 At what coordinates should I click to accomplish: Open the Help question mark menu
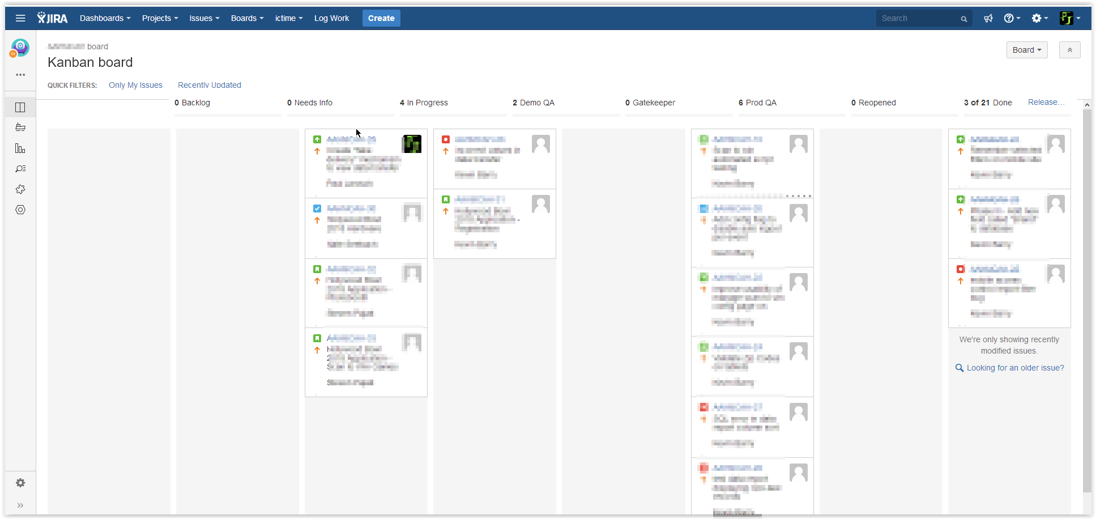1012,18
